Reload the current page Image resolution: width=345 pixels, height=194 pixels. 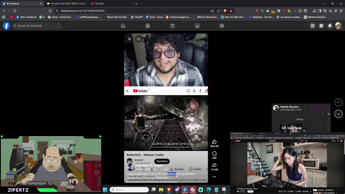(x=15, y=11)
